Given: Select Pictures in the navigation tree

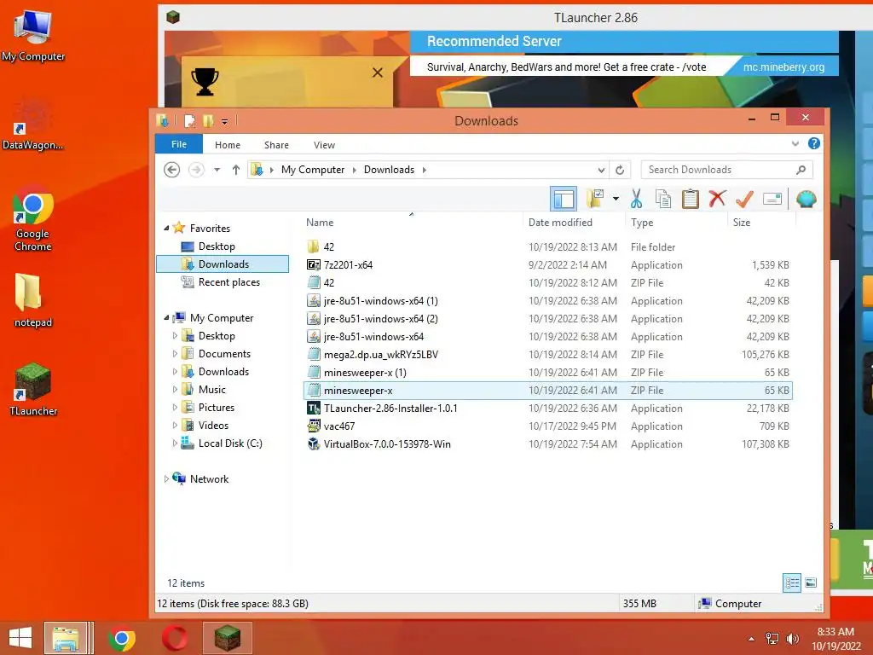Looking at the screenshot, I should coord(216,408).
